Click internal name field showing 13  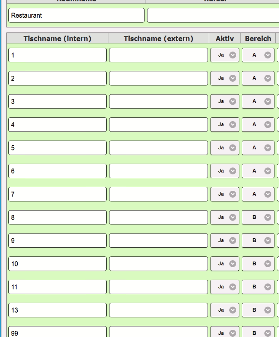(57, 310)
